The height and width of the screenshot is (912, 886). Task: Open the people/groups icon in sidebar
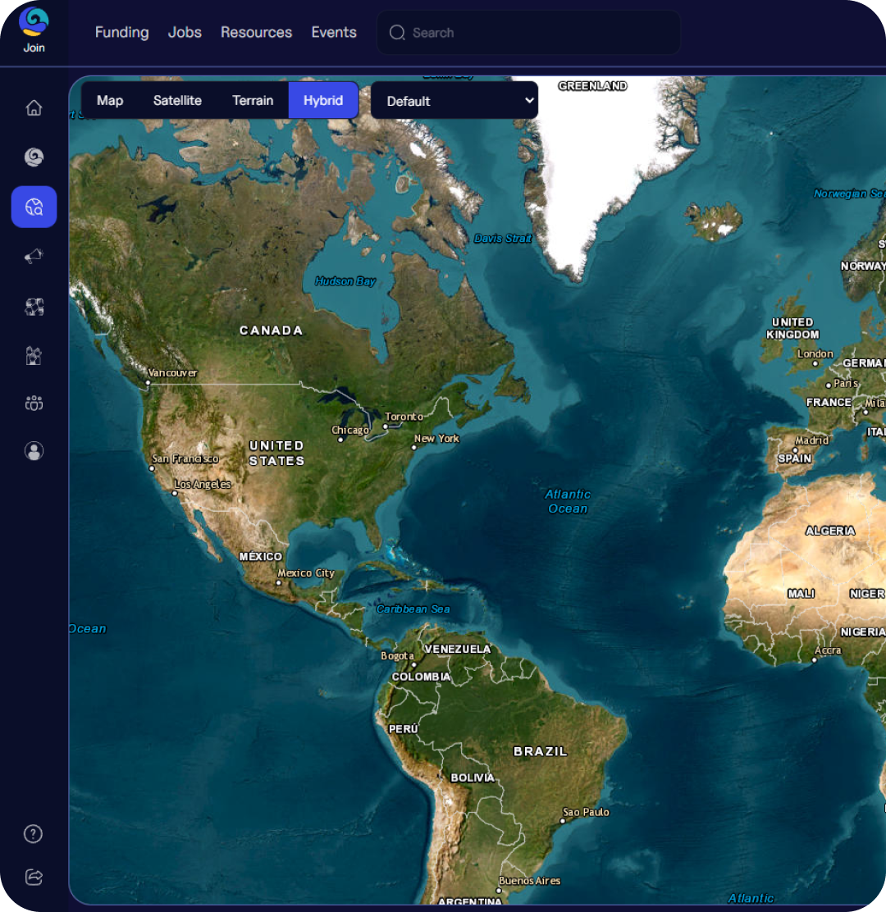click(34, 403)
